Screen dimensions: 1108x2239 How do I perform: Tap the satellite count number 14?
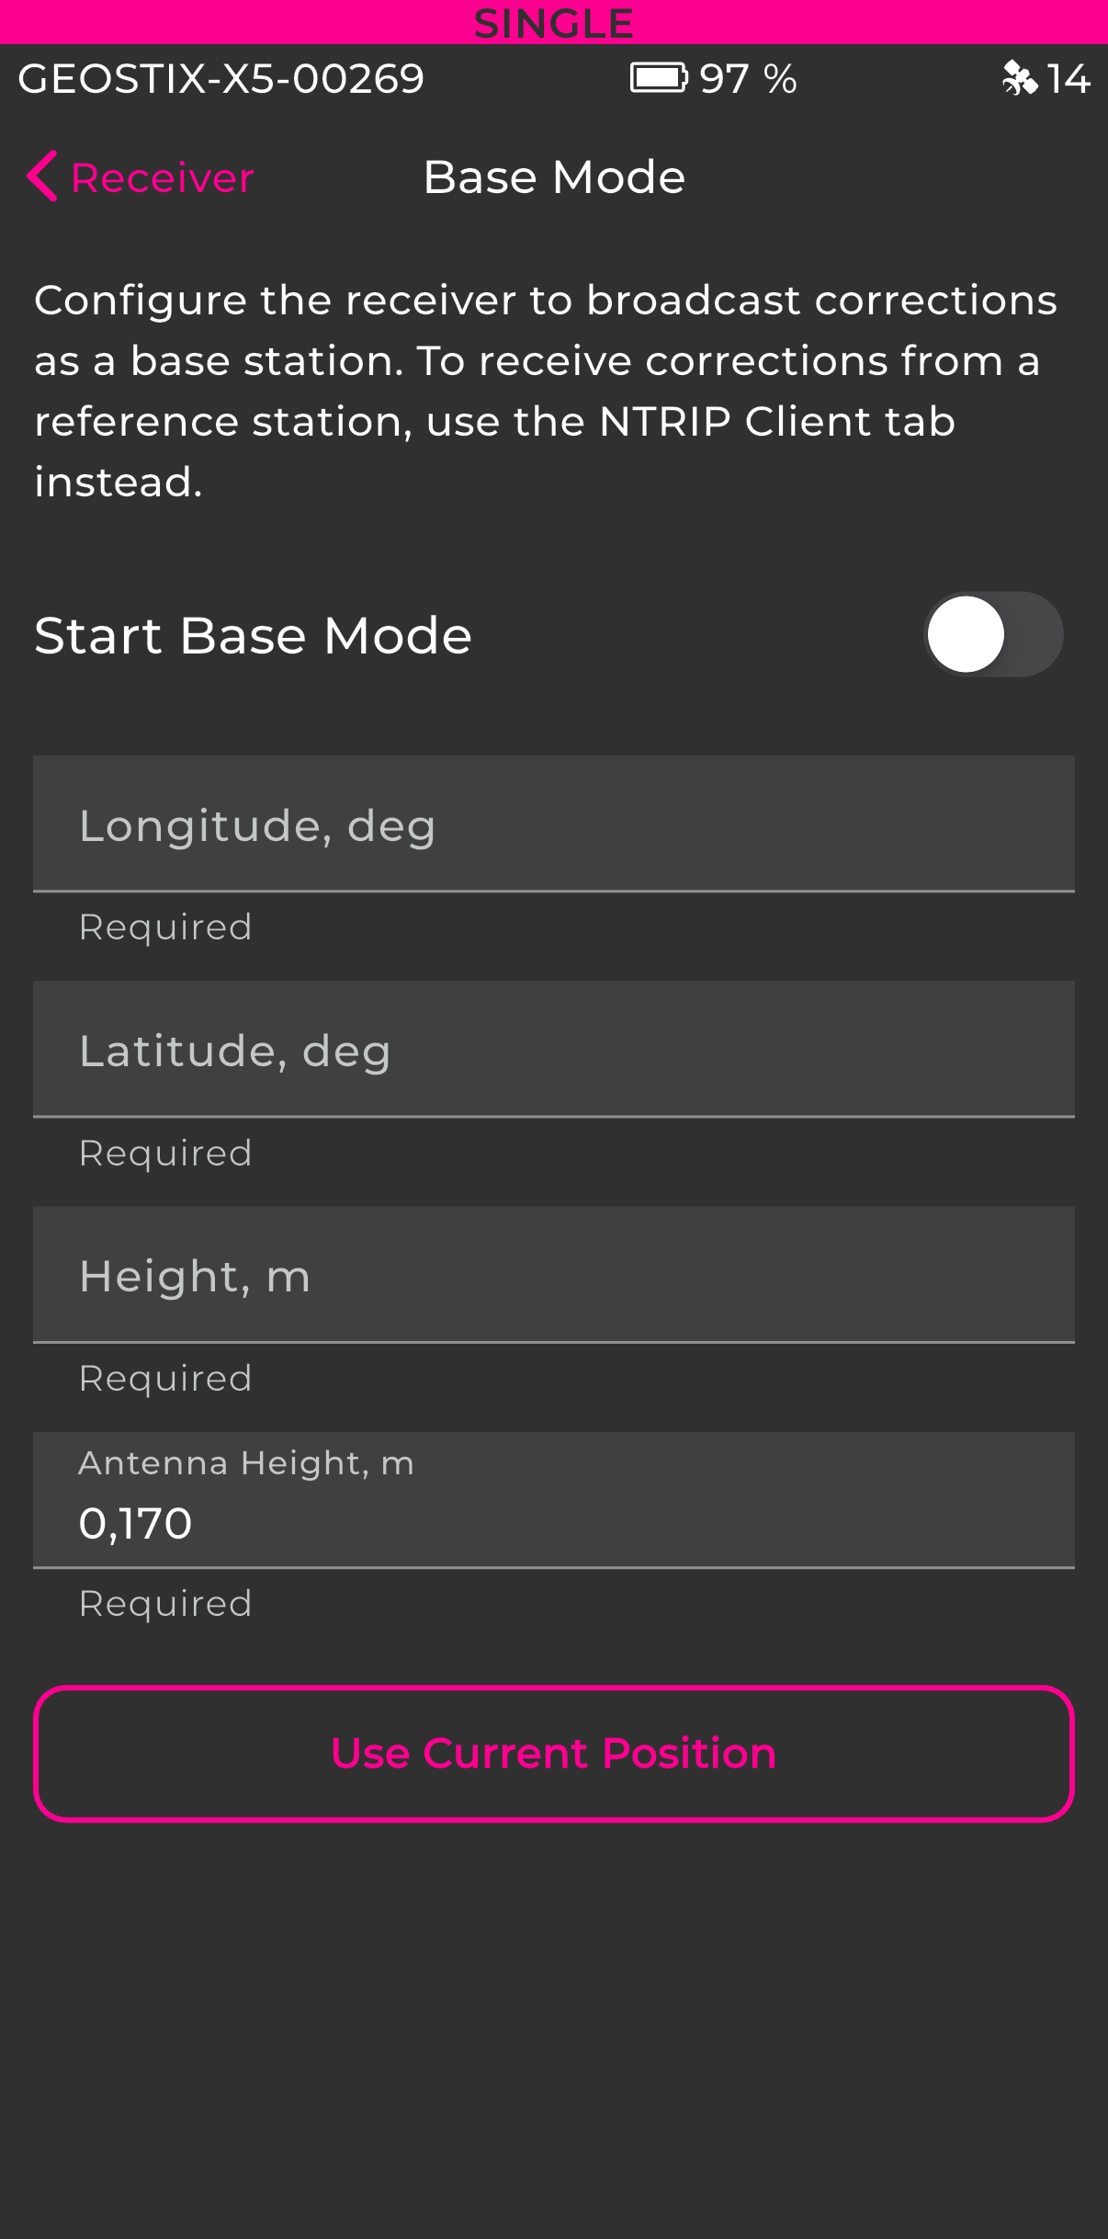tap(1068, 79)
